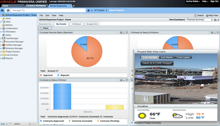
Task: Toggle the User/Admin mode switch
Action: 9,124
